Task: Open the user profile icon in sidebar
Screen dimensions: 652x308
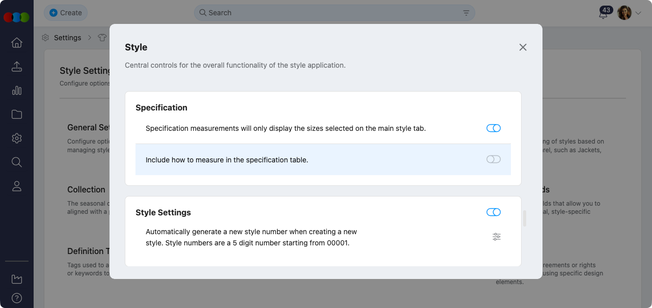Action: coord(17,186)
